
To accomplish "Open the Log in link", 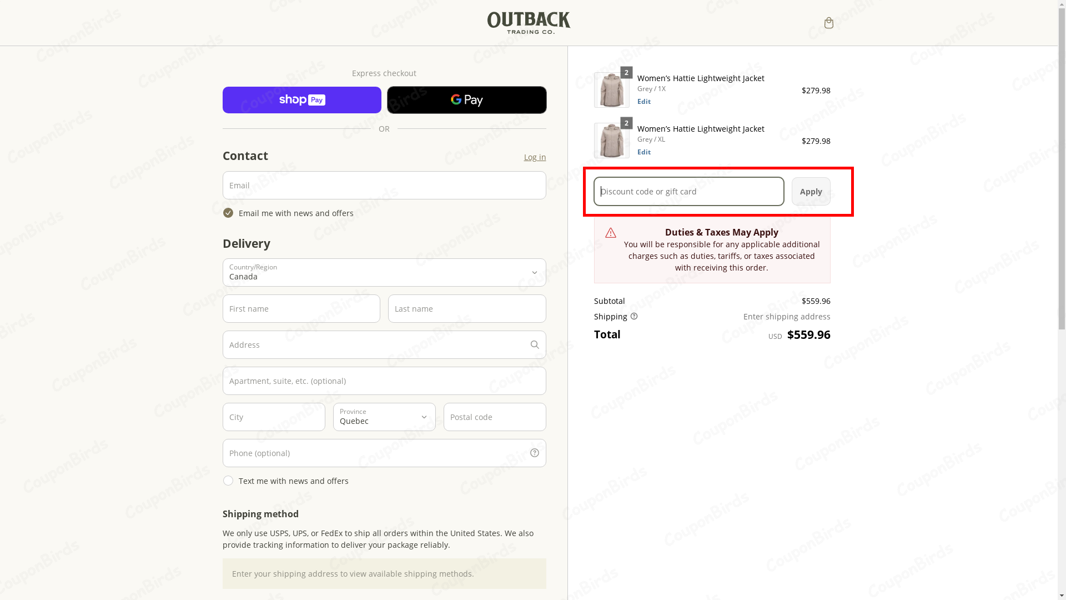I will pos(534,157).
